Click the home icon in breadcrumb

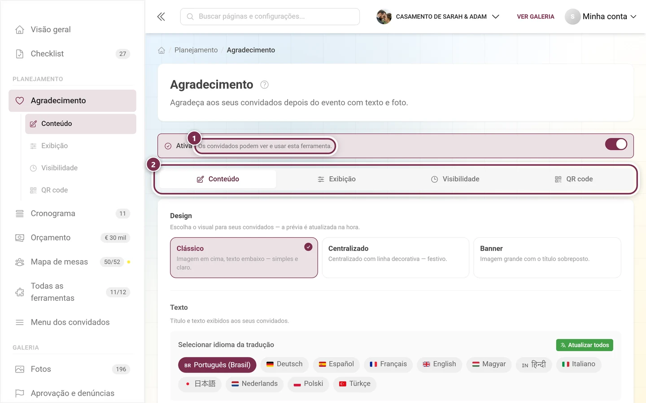(x=161, y=50)
